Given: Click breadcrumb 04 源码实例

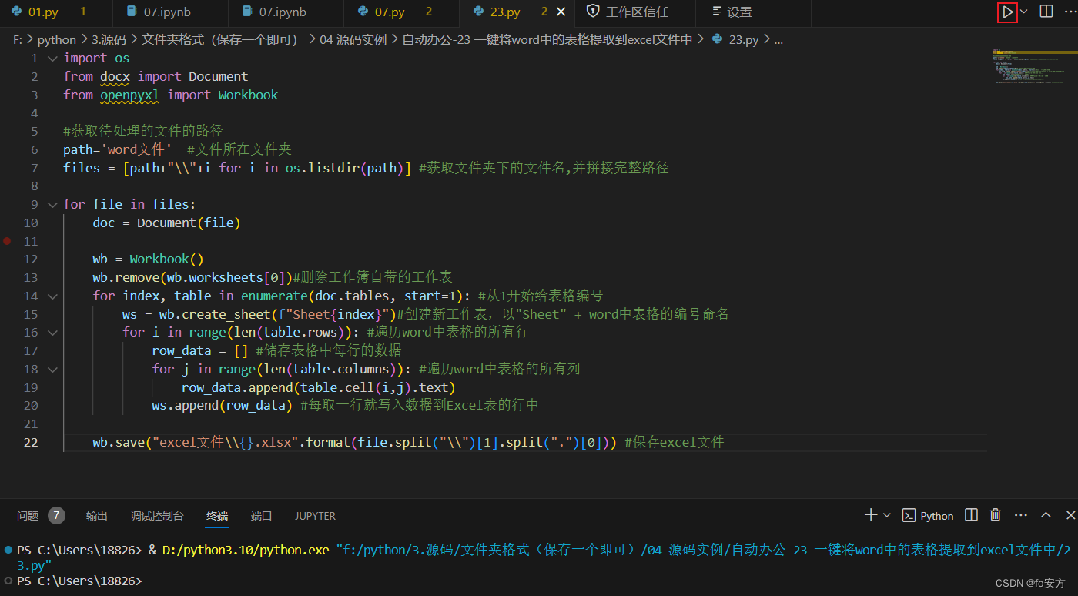Looking at the screenshot, I should point(353,40).
